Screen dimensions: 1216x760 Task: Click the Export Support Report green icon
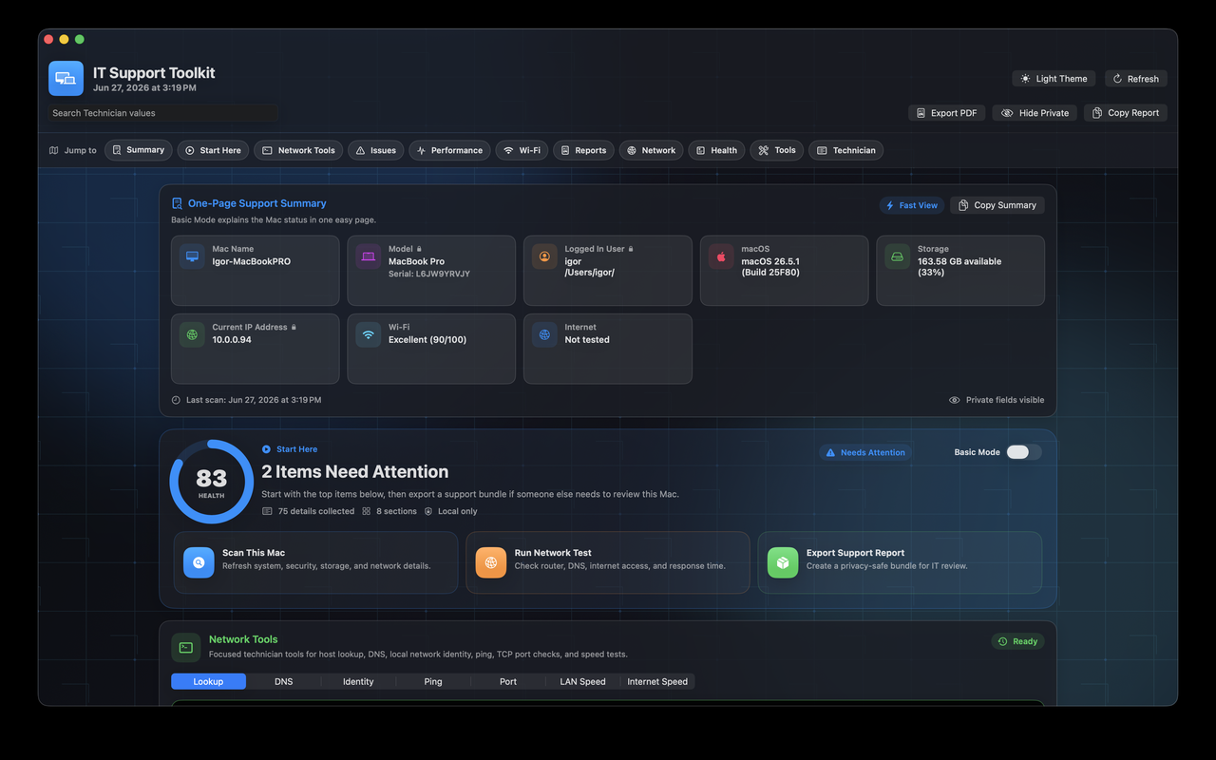783,562
